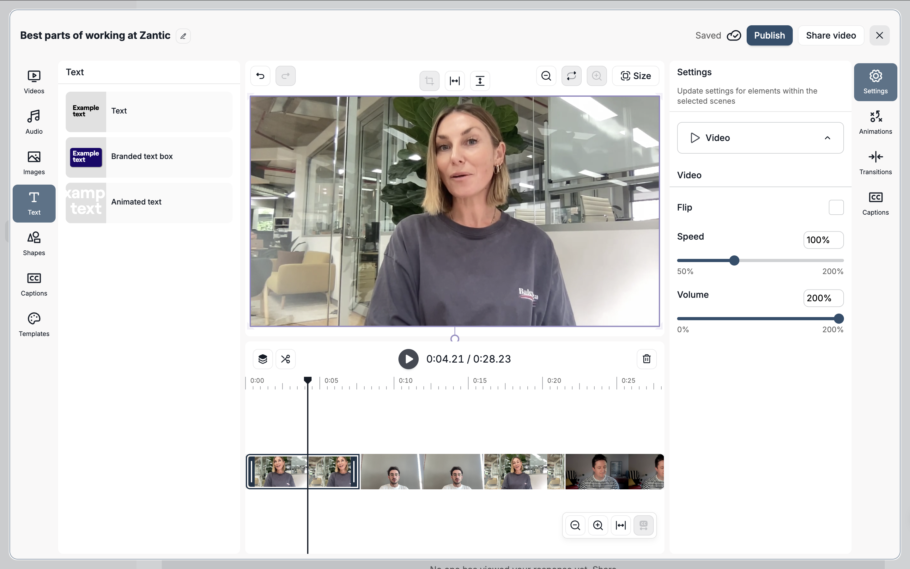The image size is (910, 569).
Task: Switch to the Shapes sidebar tab
Action: [x=34, y=244]
